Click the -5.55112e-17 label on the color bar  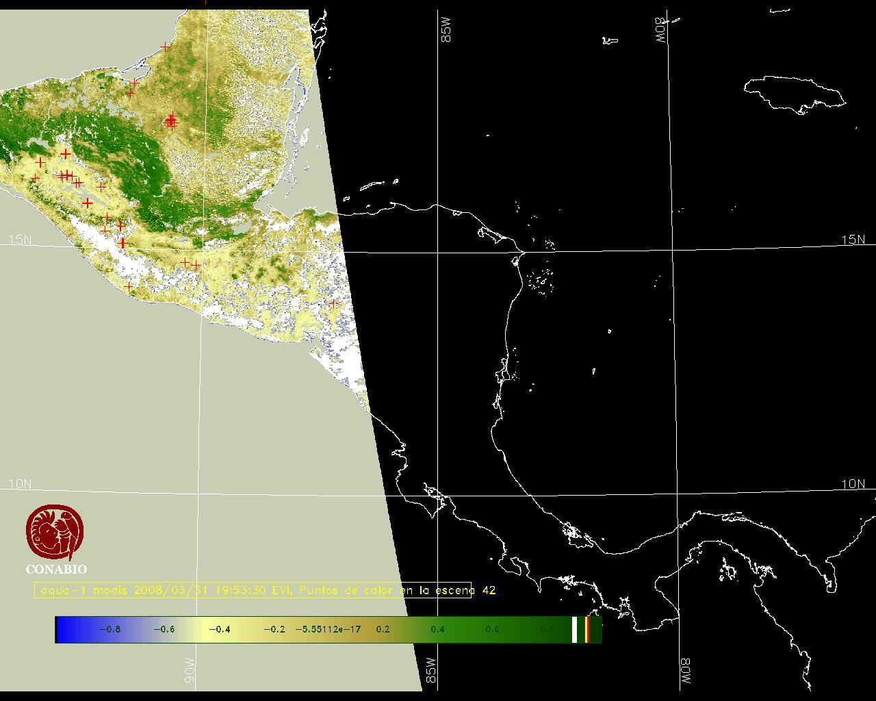click(x=328, y=629)
